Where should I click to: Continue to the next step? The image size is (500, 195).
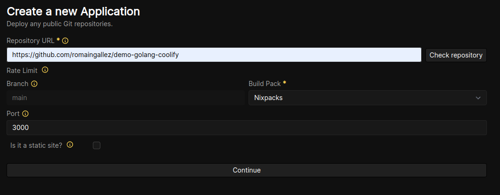click(x=247, y=170)
